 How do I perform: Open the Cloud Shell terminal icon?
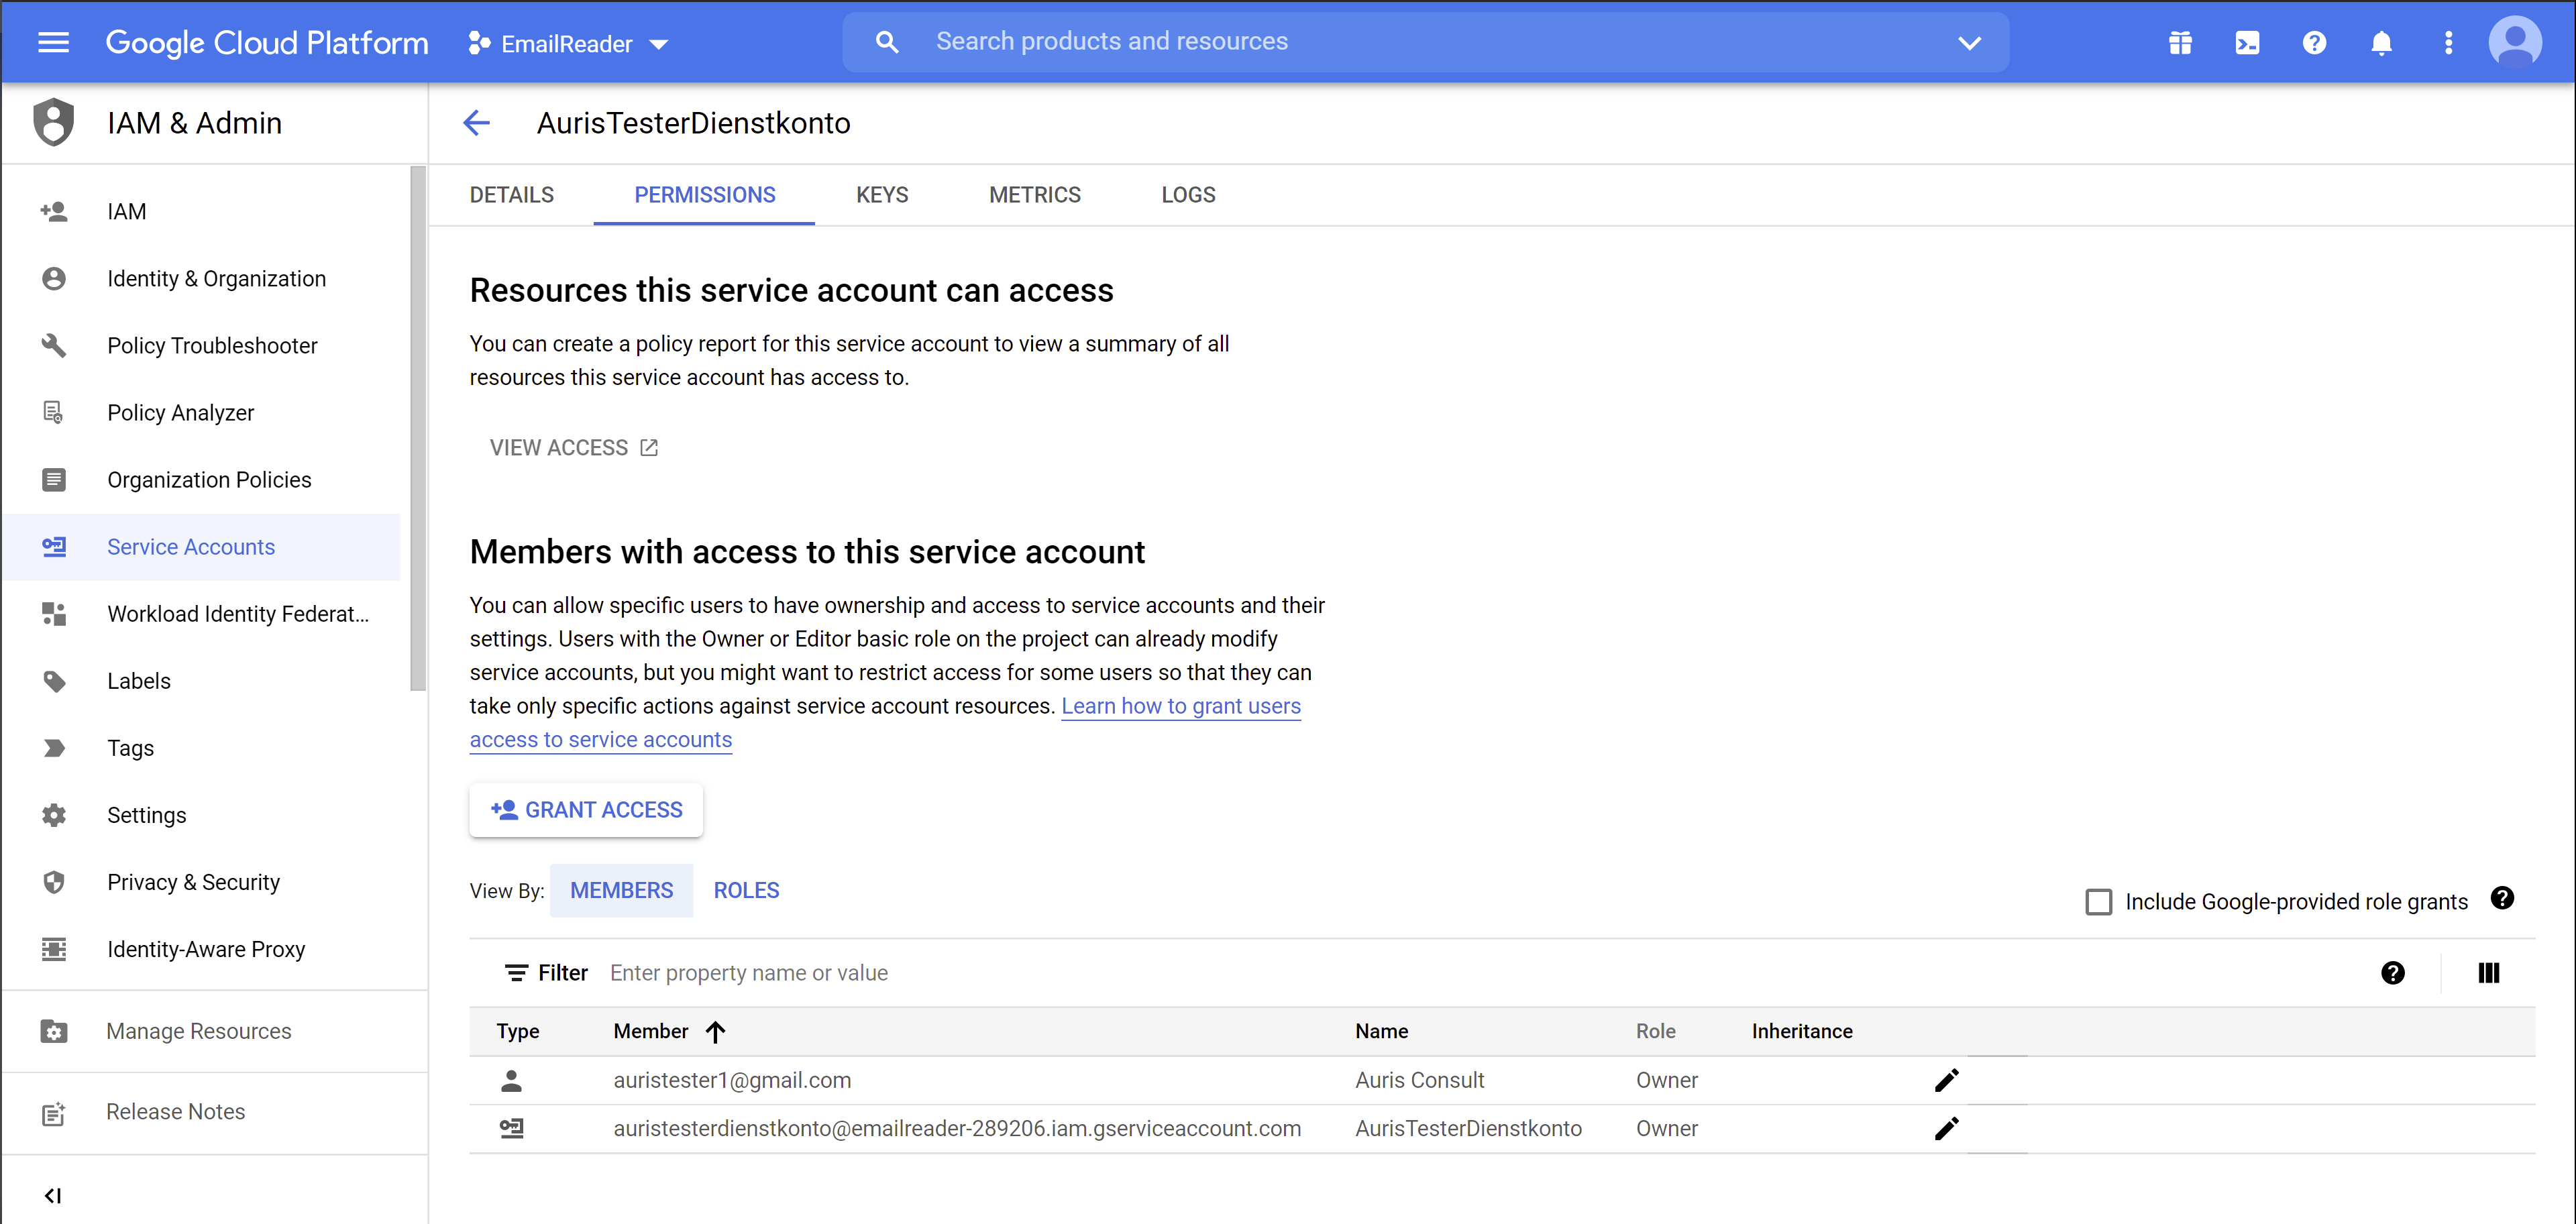point(2246,43)
